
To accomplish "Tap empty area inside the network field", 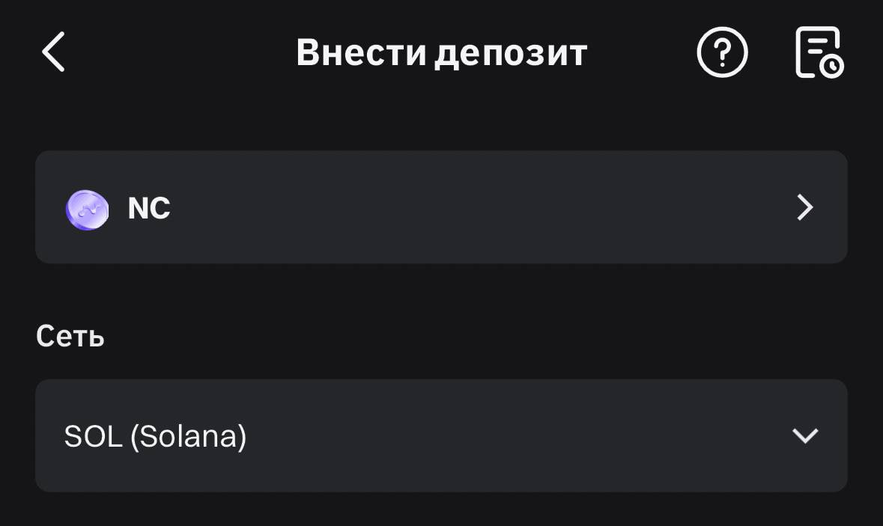I will point(507,435).
